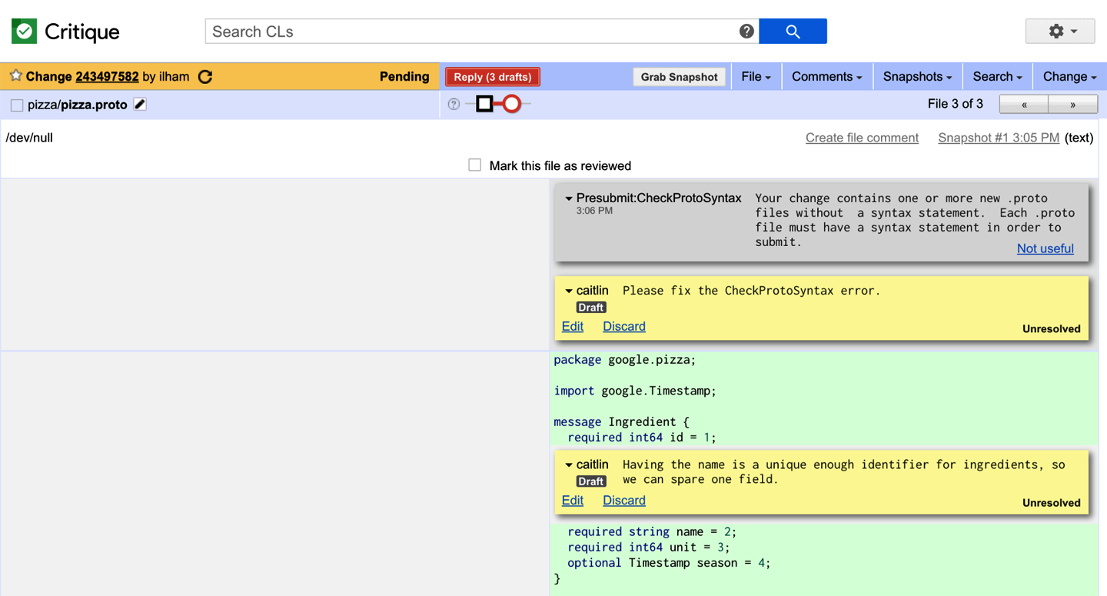Go to previous file with « button

tap(1023, 105)
